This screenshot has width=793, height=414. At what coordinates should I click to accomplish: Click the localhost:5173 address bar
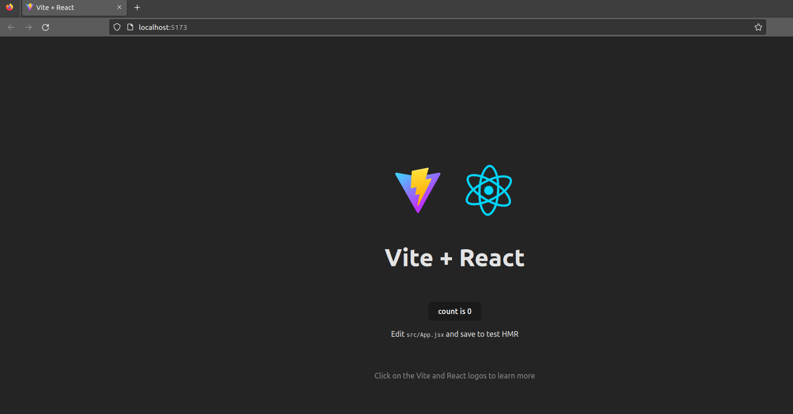pyautogui.click(x=438, y=27)
